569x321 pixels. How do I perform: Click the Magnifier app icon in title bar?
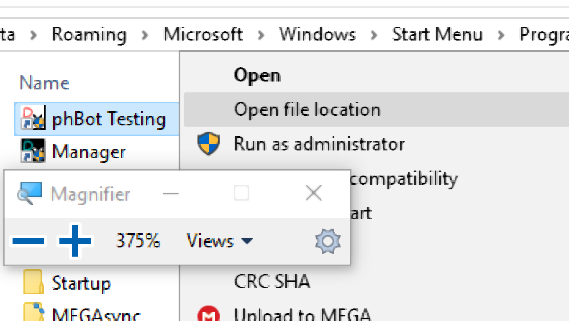[30, 193]
